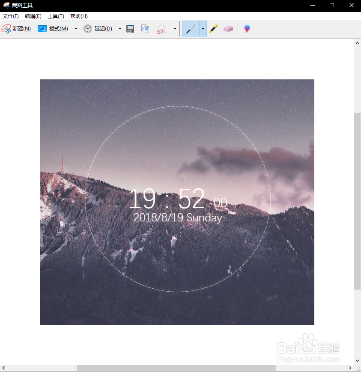Click the 新建(N) button label
This screenshot has height=372, width=361.
21,29
